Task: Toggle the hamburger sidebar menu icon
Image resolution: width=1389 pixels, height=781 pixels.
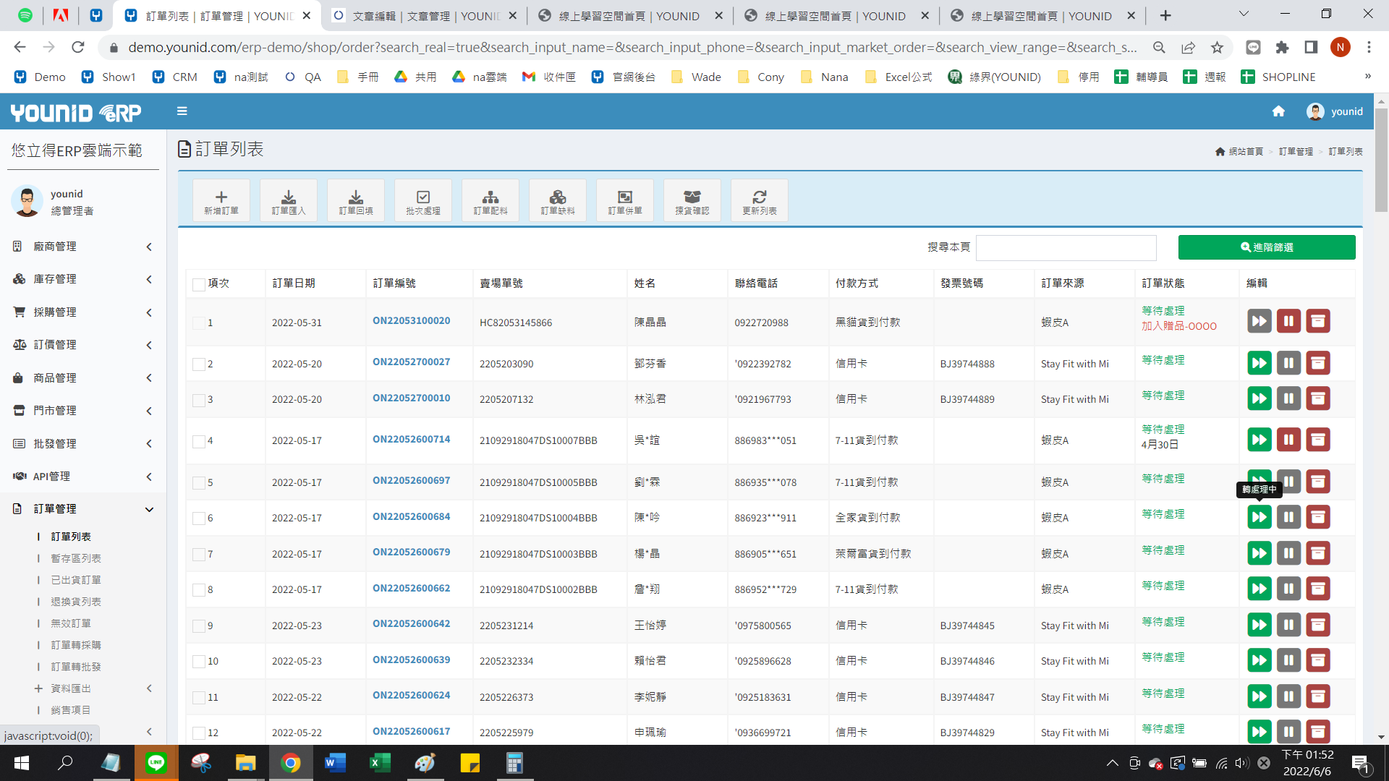Action: click(182, 111)
